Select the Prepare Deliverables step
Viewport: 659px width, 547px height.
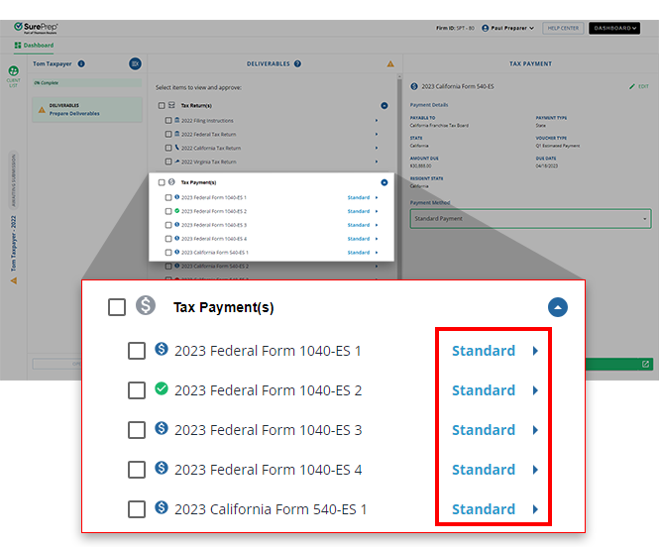click(74, 113)
